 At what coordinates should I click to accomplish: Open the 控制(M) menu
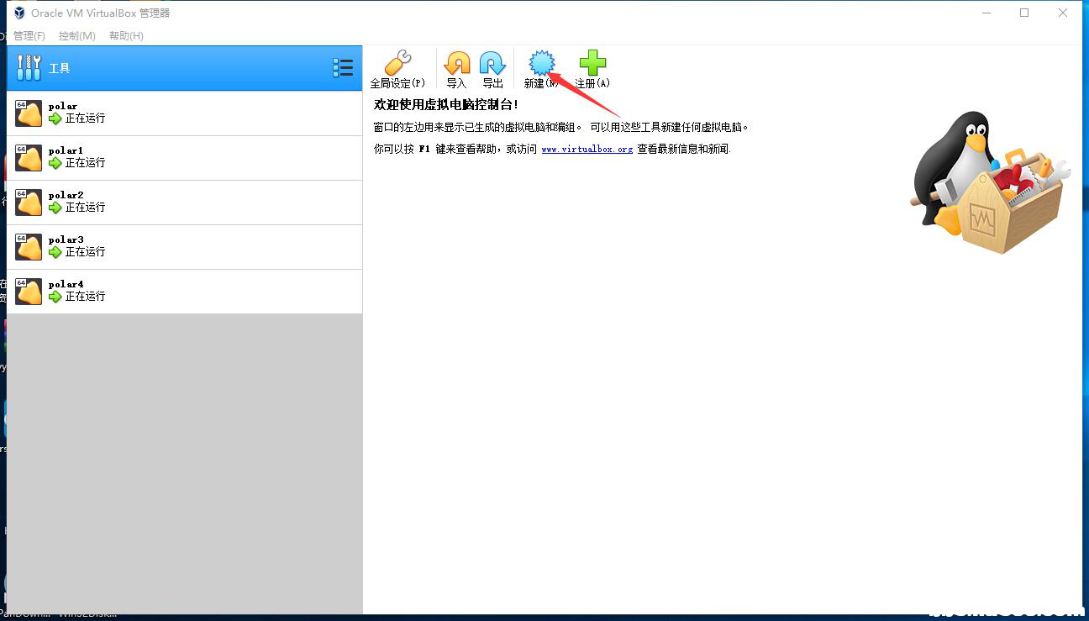coord(76,35)
